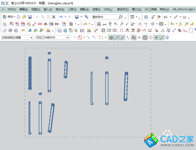Open the 帮助(H) menu

click(164, 9)
